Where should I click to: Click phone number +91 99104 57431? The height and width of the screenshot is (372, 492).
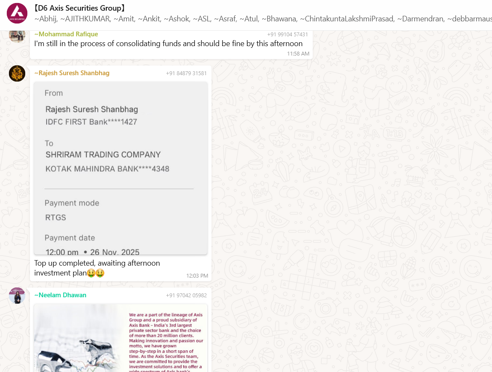tap(287, 35)
